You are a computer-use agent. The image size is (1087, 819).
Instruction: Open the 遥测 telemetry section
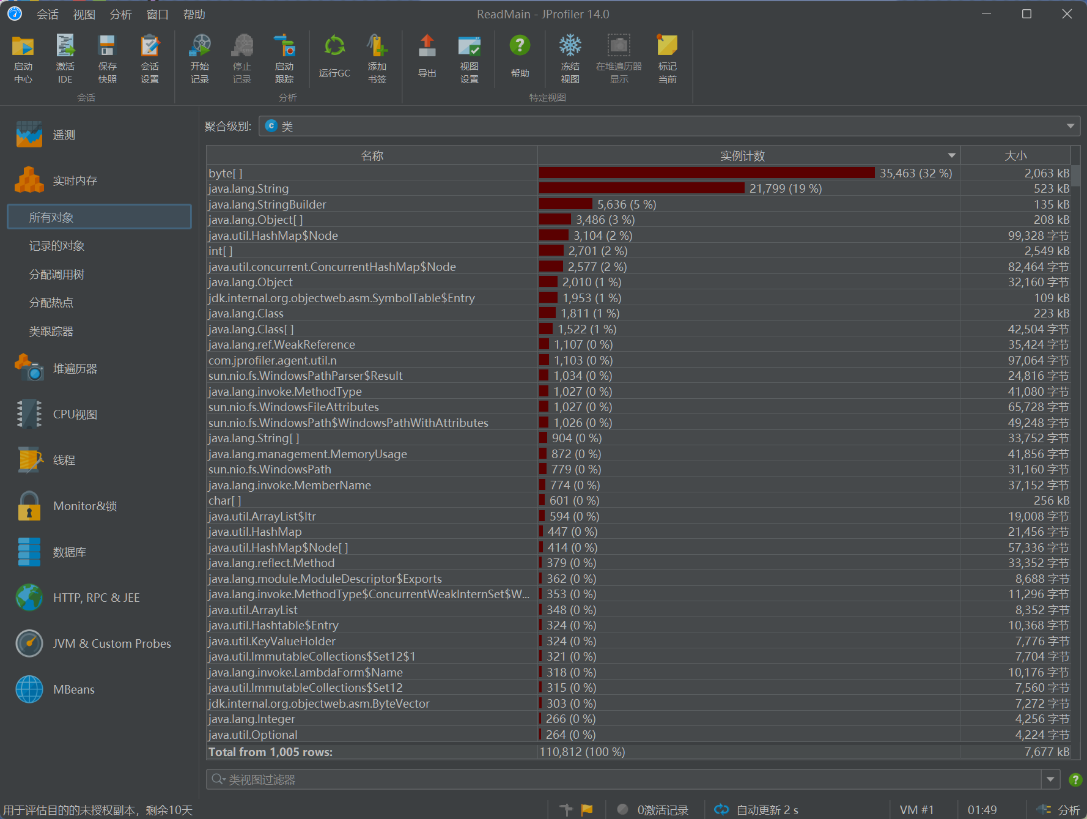coord(46,135)
